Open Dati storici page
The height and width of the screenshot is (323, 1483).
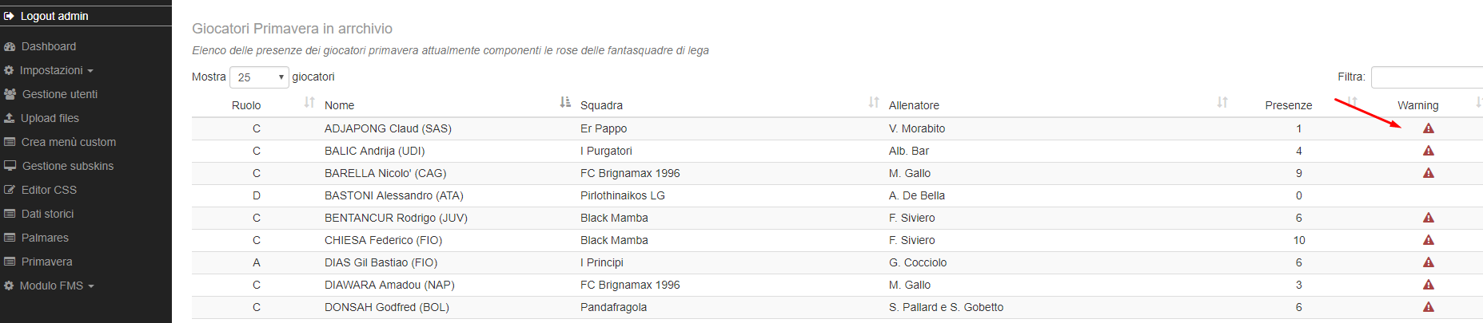tap(47, 214)
